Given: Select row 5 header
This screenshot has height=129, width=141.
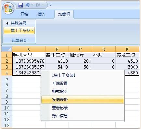Looking at the screenshot, I should point(7,78).
